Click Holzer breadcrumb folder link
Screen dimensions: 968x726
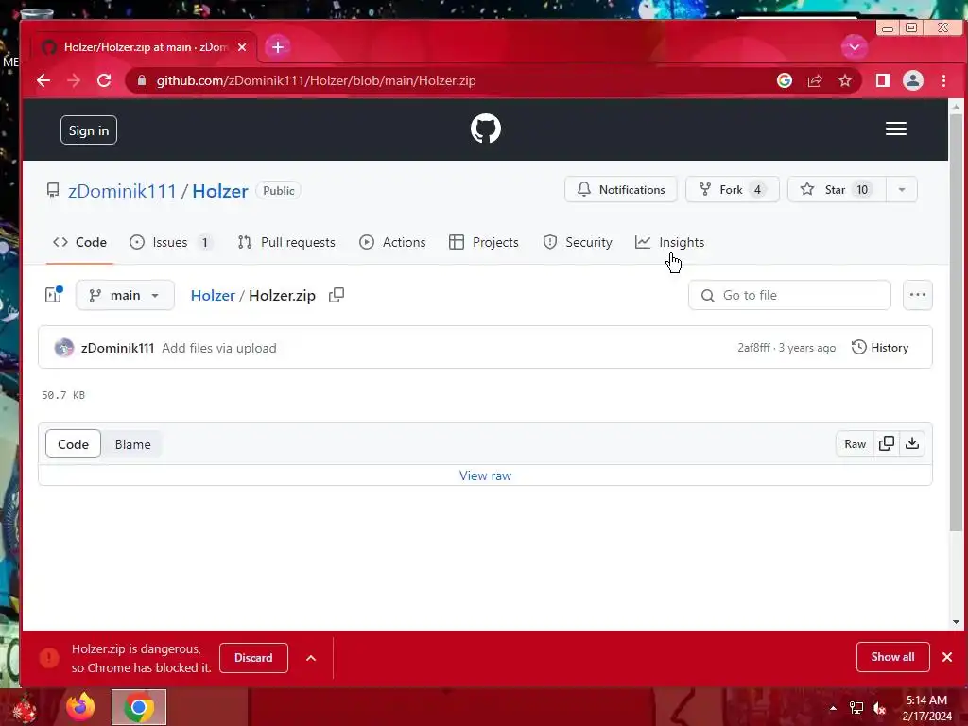(213, 295)
